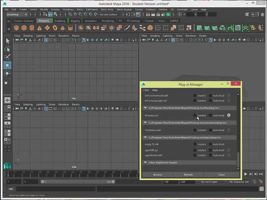The width and height of the screenshot is (267, 200).
Task: Create a polygon cube from the shelf
Action: (24, 28)
